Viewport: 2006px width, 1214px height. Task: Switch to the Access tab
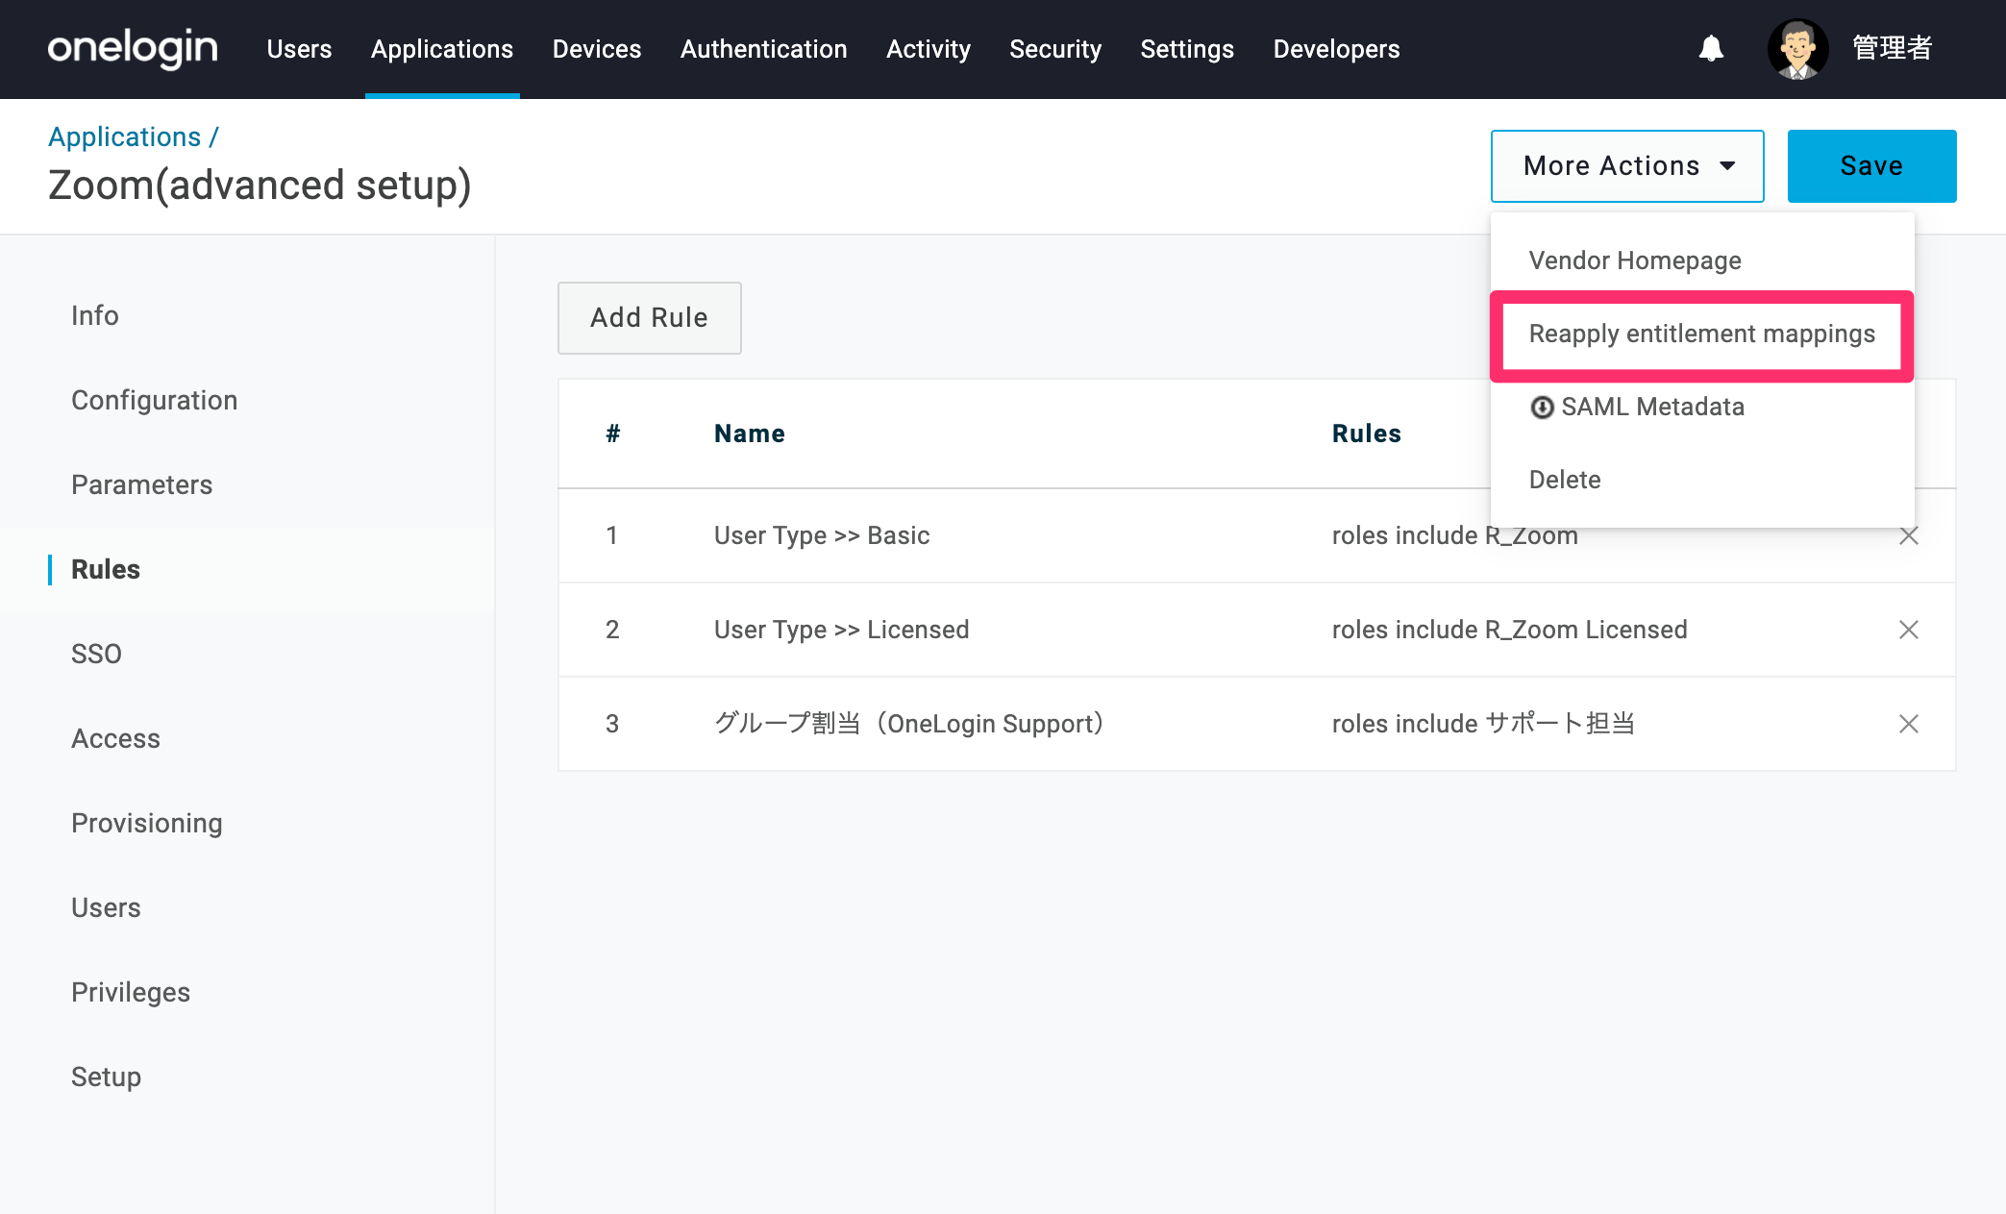[x=115, y=738]
